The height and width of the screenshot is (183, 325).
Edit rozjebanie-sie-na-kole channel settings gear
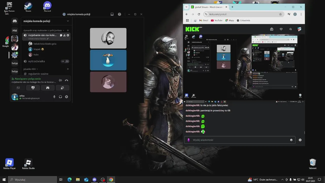click(x=68, y=35)
